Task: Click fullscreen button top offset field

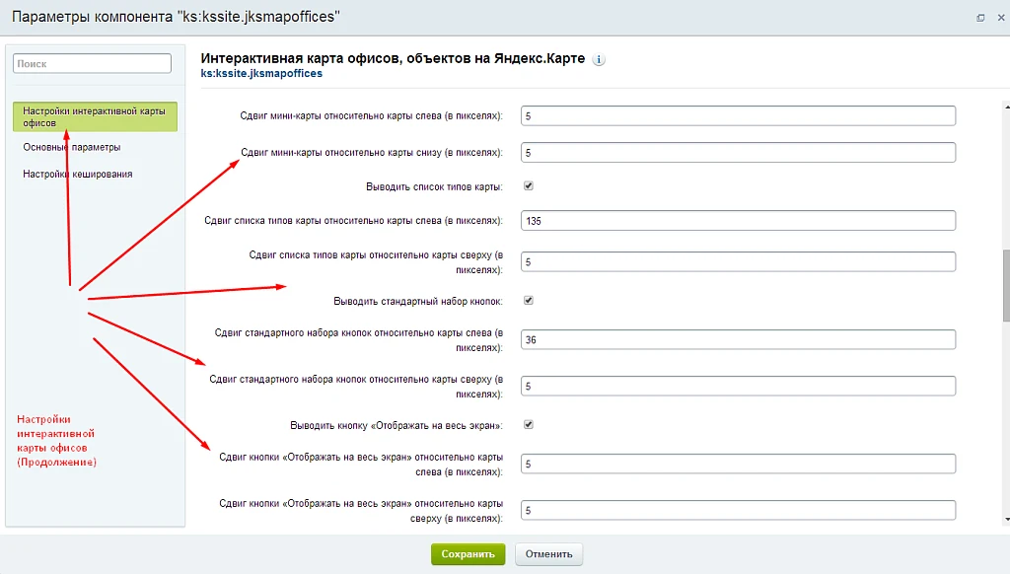Action: [738, 510]
